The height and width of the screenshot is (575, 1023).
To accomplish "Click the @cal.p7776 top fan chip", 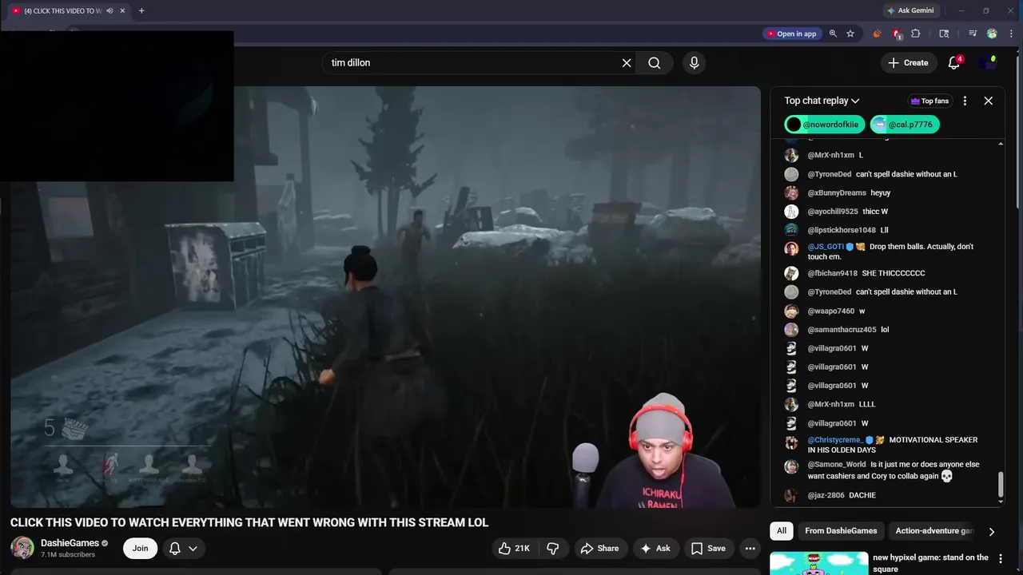I will click(904, 125).
